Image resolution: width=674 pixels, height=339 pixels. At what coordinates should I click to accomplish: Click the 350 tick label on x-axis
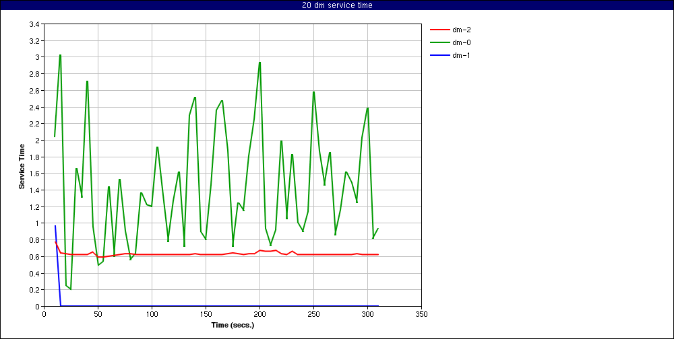(422, 314)
